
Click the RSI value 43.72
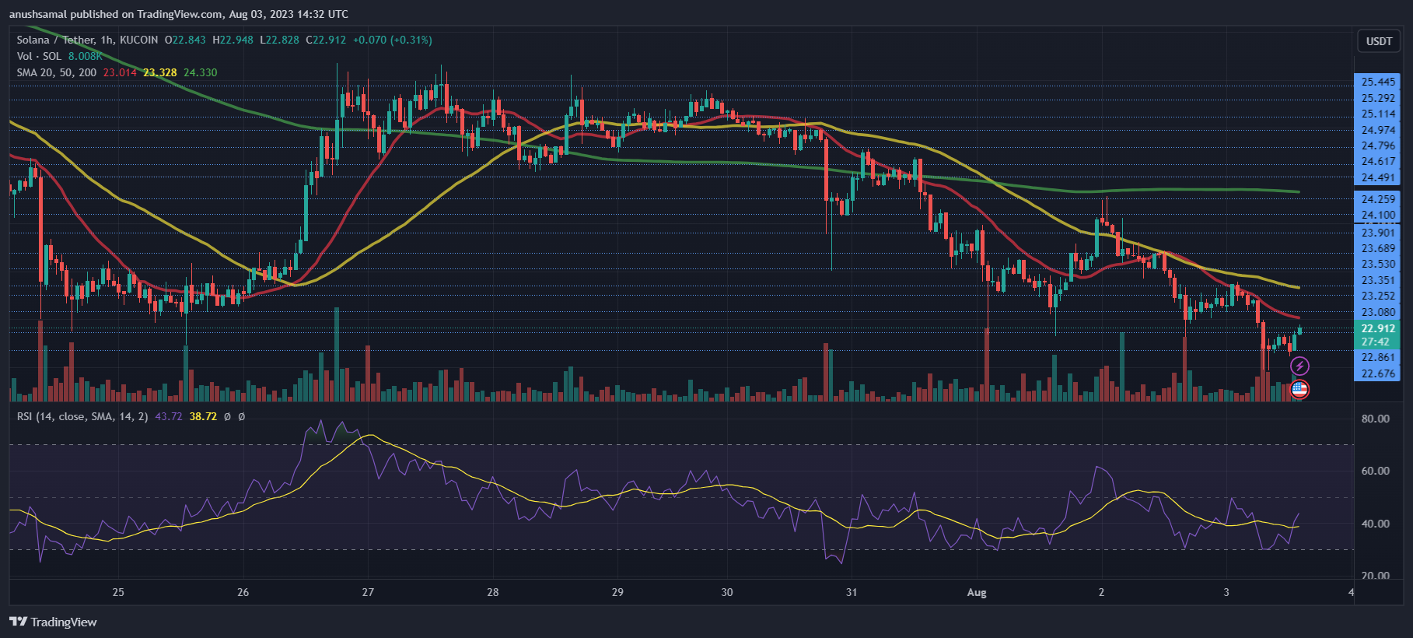tap(169, 416)
